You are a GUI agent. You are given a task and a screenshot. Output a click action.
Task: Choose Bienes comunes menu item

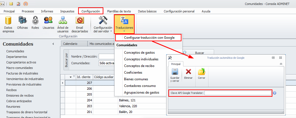pyautogui.click(x=136, y=79)
